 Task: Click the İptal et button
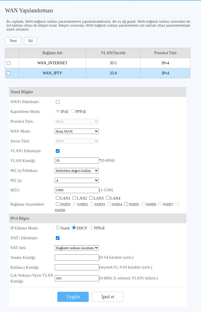pos(108,297)
